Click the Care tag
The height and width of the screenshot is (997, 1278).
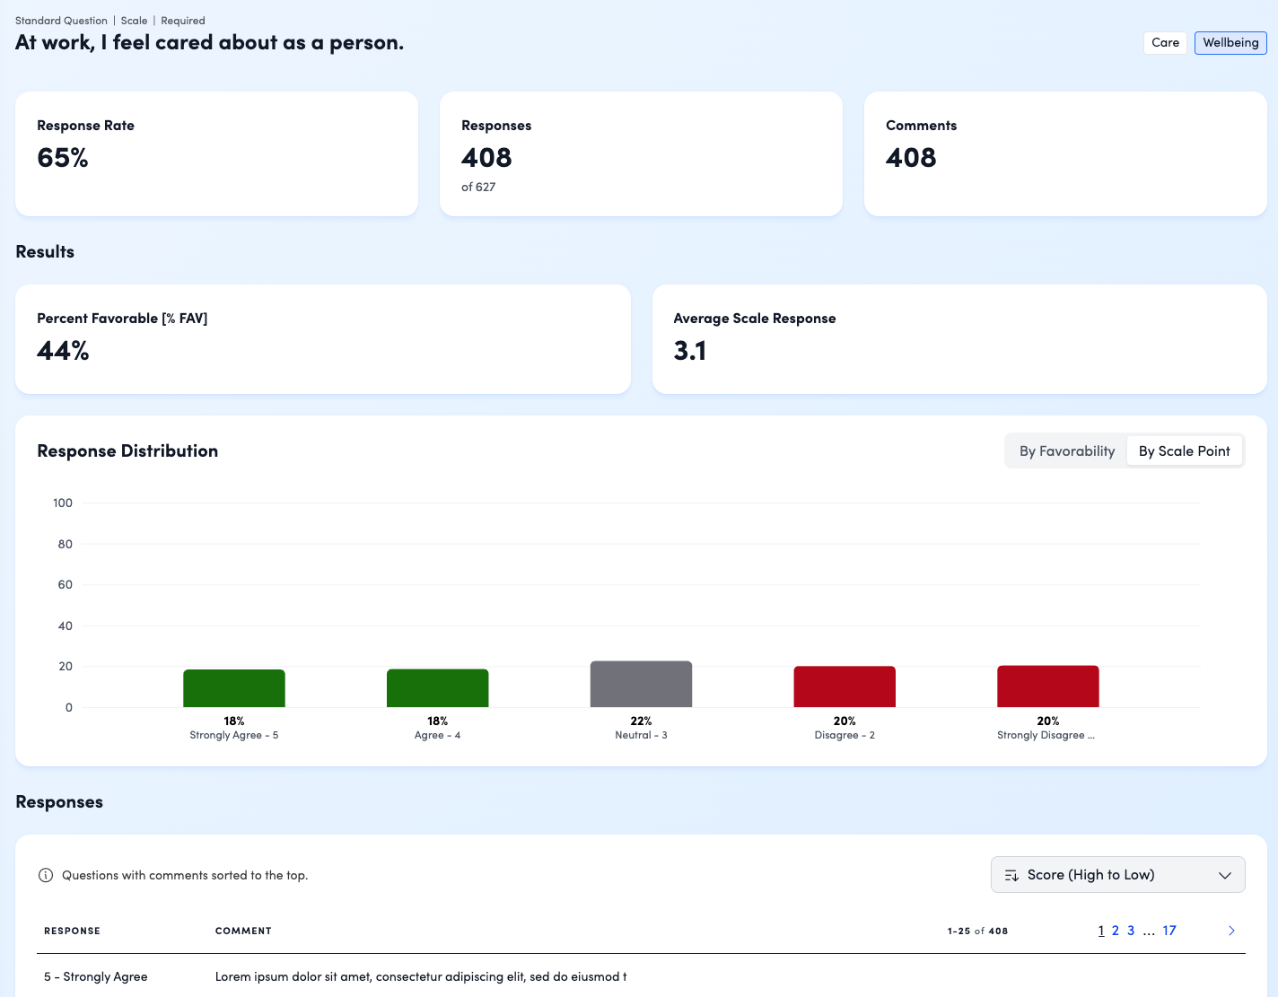point(1165,42)
